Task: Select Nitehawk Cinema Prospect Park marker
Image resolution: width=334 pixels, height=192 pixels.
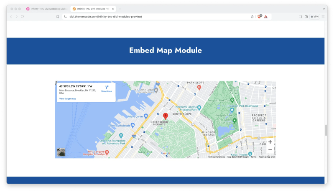Action: (199, 108)
